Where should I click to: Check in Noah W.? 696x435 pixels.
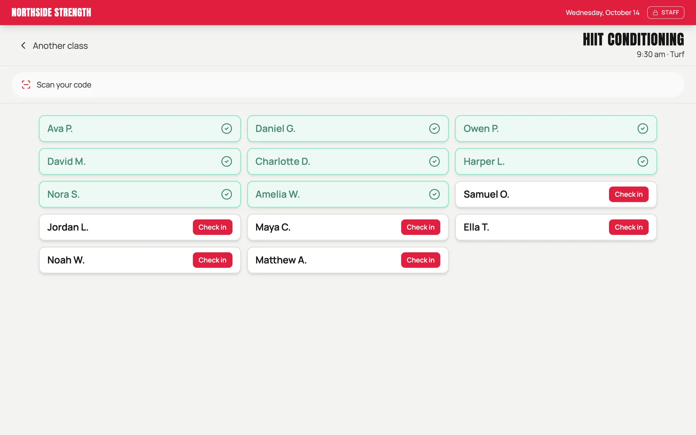[212, 260]
